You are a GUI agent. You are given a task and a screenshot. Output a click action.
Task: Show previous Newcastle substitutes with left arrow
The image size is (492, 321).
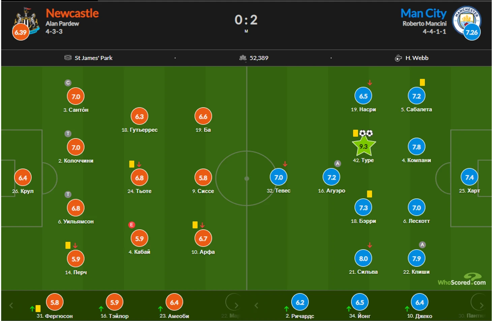coord(11,306)
